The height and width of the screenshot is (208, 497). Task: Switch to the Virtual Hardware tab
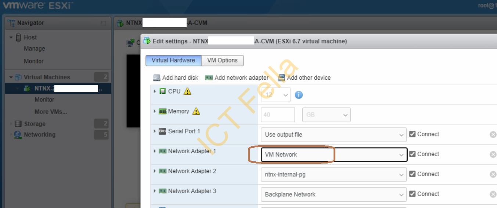point(173,60)
